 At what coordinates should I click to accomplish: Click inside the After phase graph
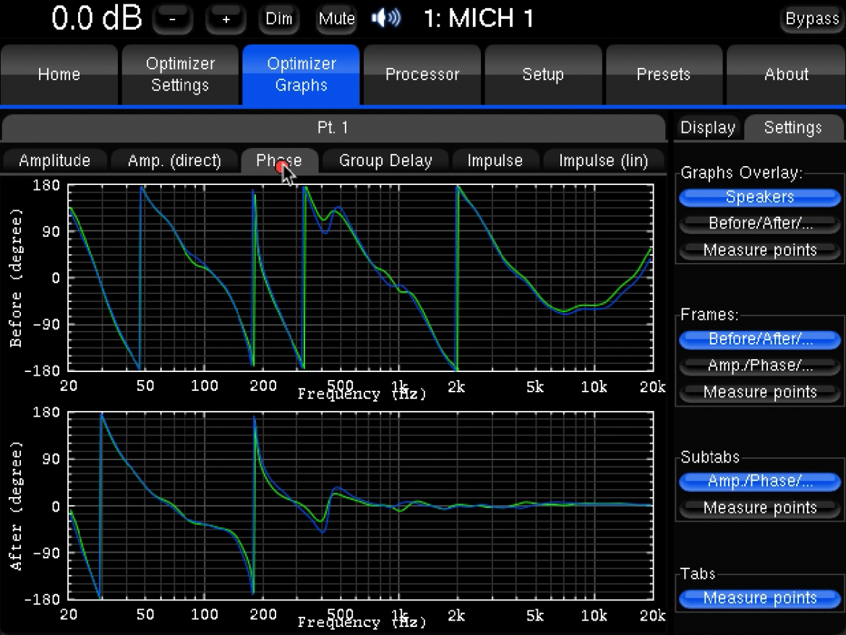coord(360,506)
